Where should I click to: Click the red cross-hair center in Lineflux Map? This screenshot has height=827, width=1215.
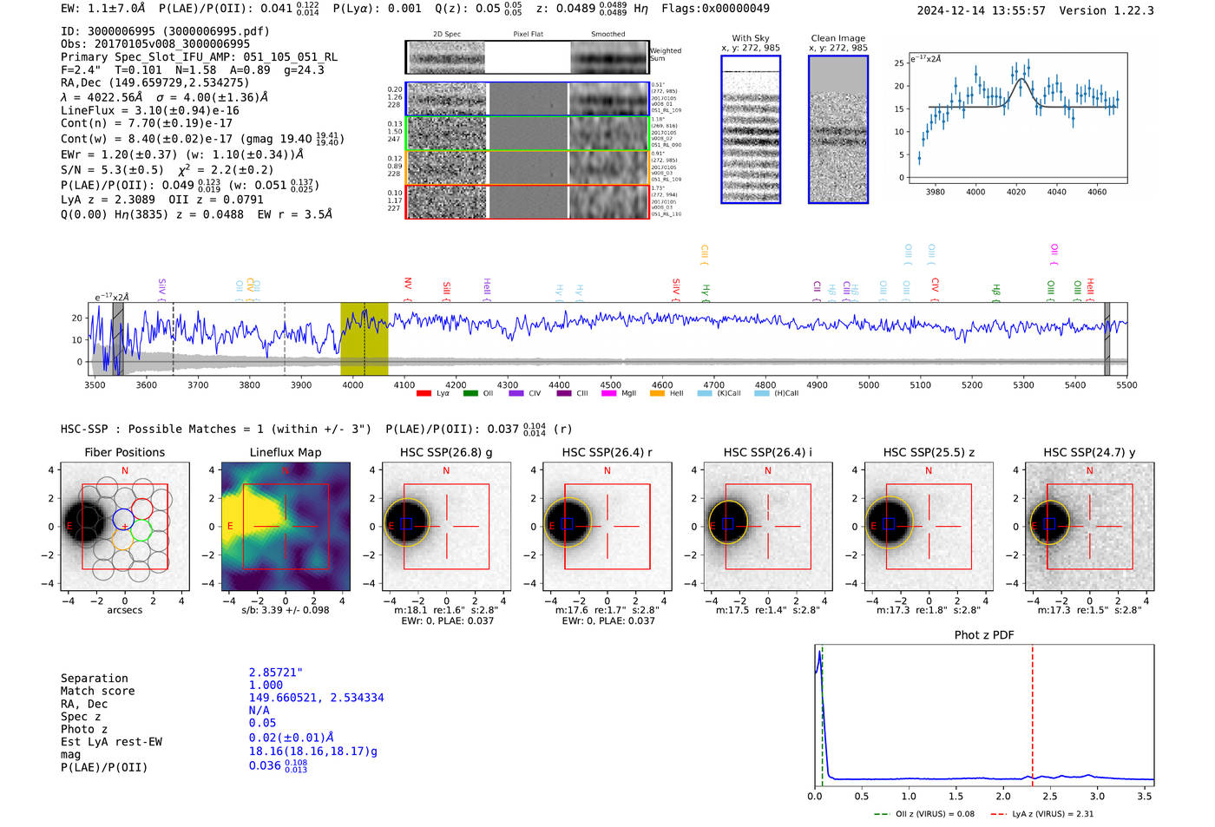(286, 526)
